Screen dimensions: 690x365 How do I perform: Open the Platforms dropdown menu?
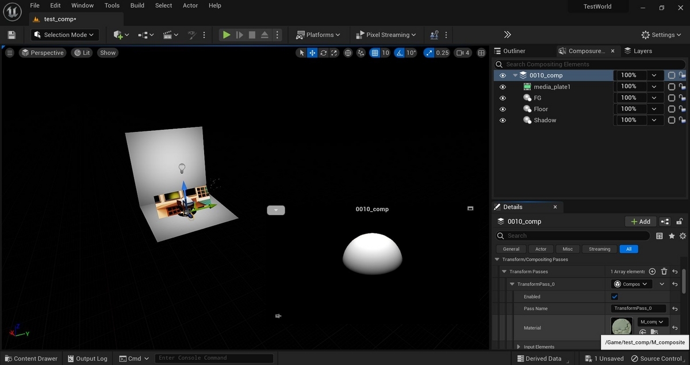[318, 35]
